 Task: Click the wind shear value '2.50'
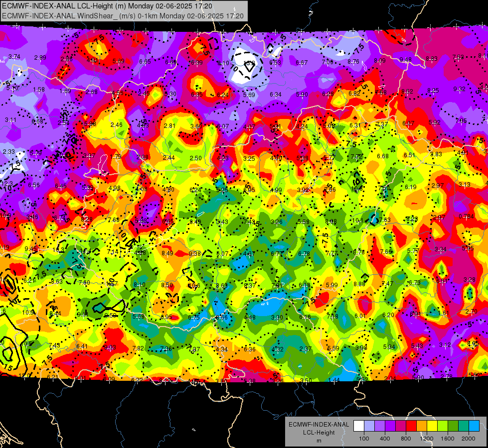click(196, 158)
